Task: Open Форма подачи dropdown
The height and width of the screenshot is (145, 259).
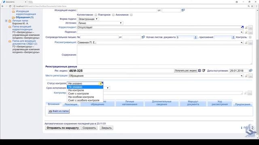Action: [x=88, y=19]
